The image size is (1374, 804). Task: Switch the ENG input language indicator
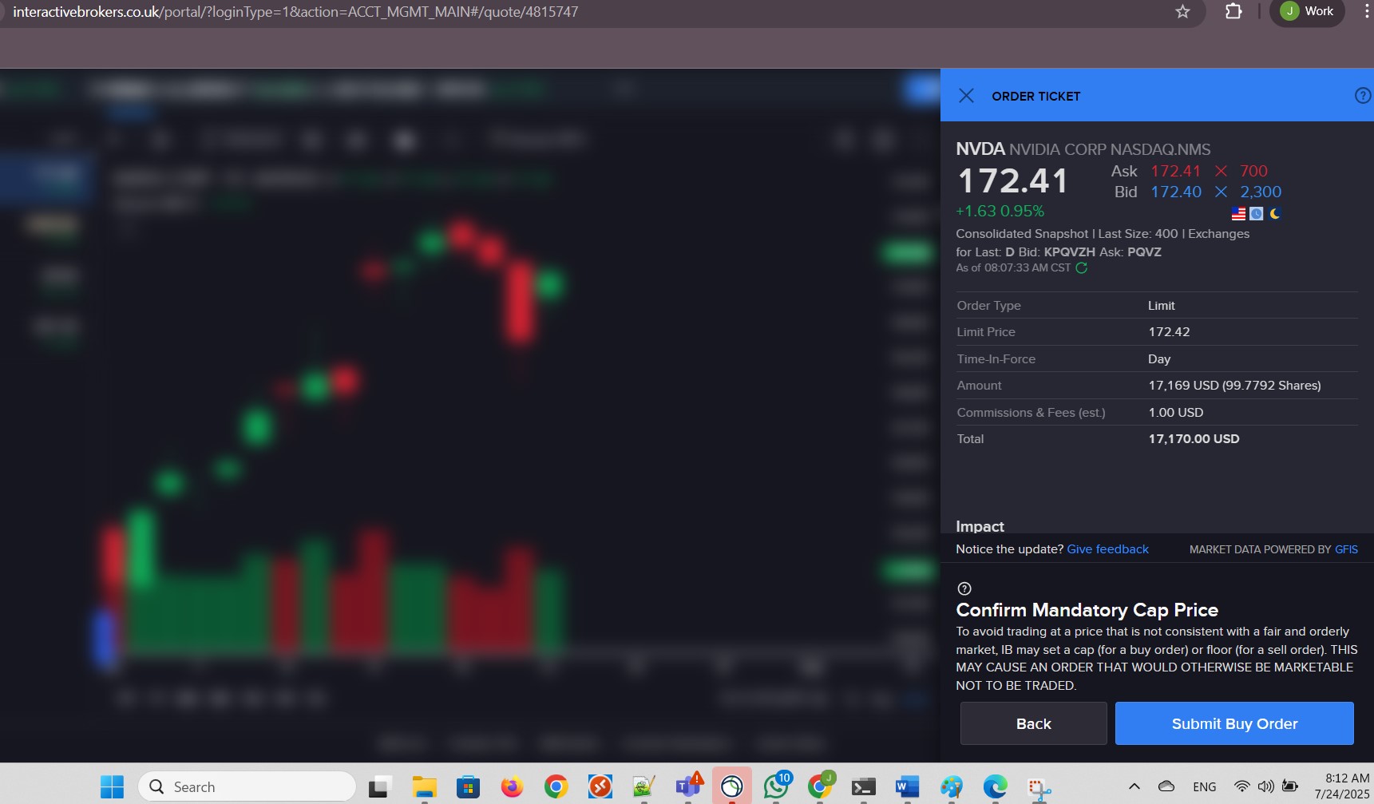point(1205,786)
